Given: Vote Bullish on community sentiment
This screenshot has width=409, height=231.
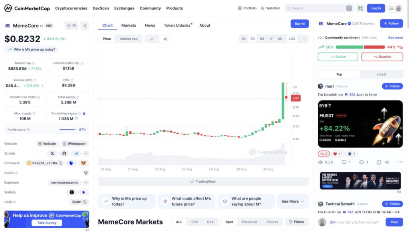Looking at the screenshot, I should [x=338, y=57].
